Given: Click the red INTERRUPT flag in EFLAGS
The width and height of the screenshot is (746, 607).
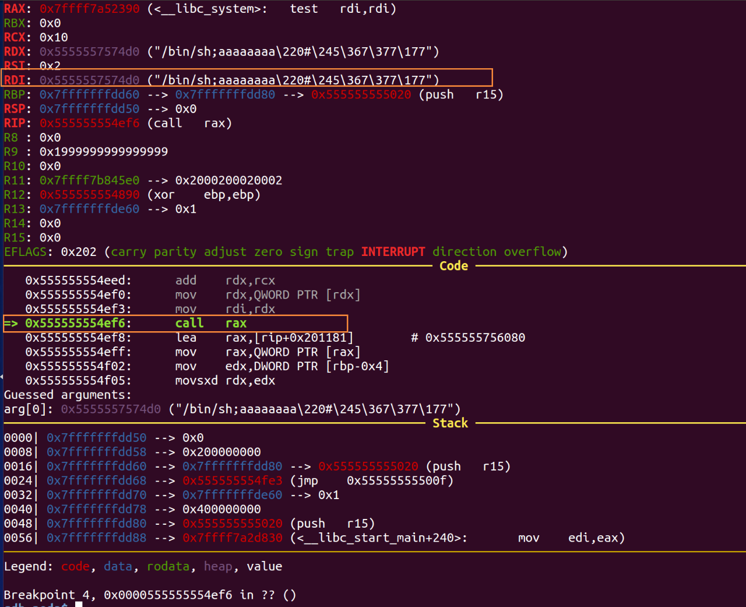Looking at the screenshot, I should point(393,252).
